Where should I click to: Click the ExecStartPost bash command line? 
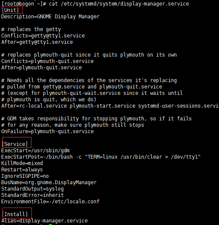tap(101, 157)
